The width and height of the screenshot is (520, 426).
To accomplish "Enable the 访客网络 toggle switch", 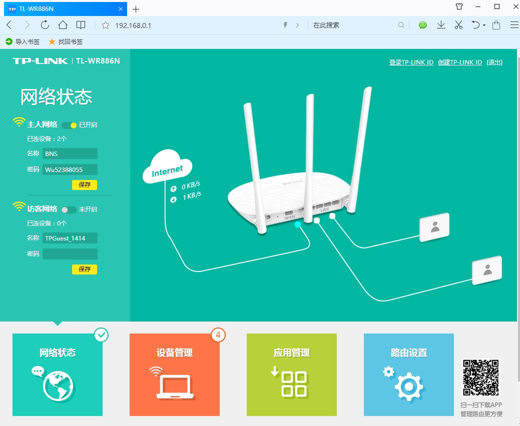I will tap(68, 210).
